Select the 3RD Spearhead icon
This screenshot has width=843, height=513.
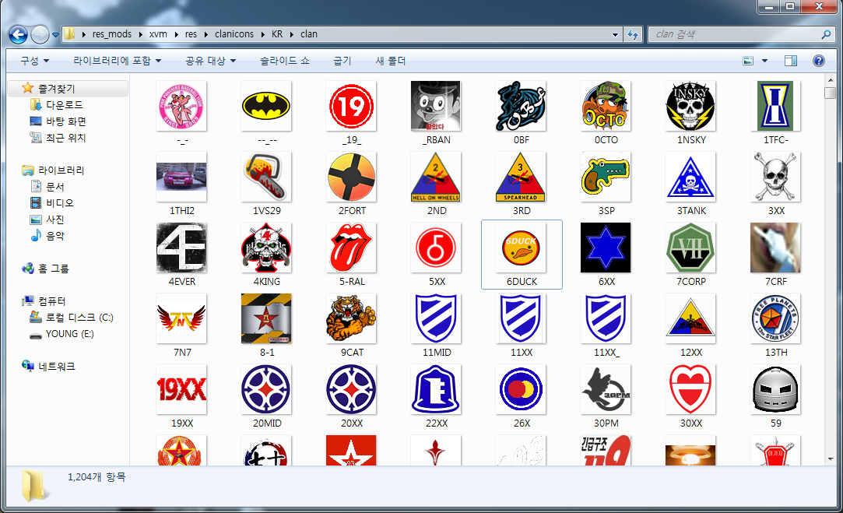click(521, 177)
